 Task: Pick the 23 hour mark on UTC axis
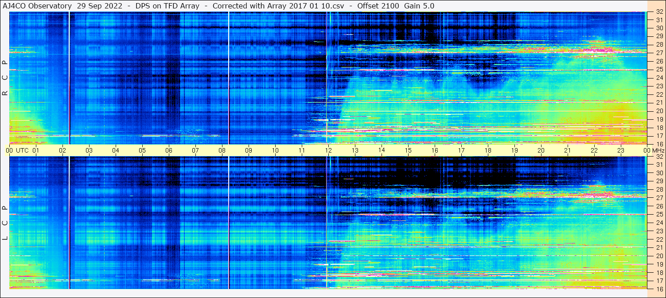click(621, 150)
